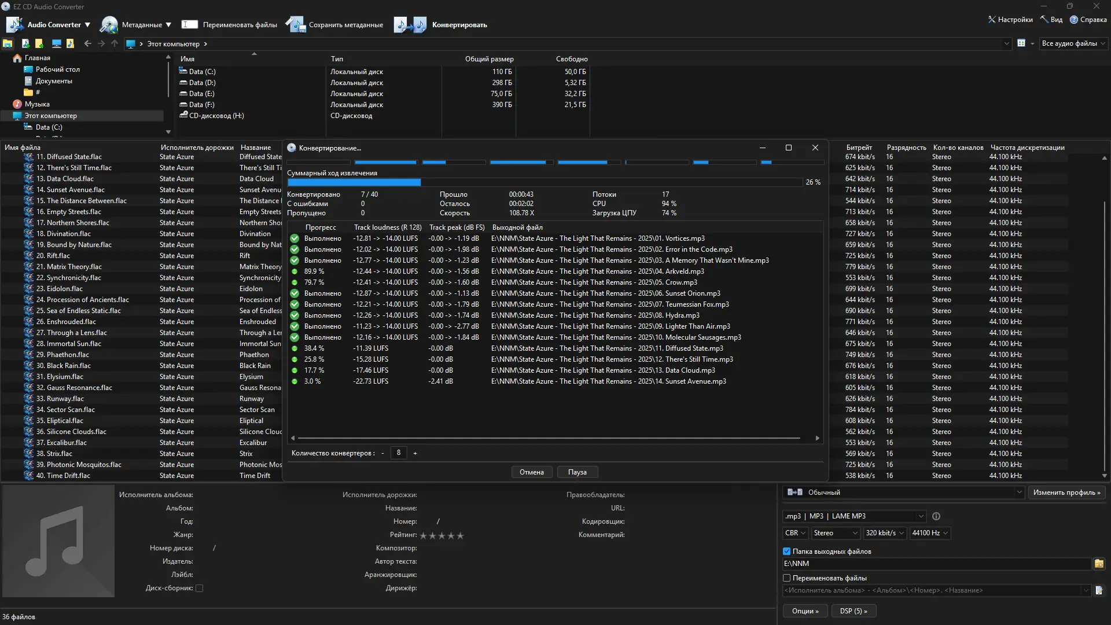Expand the .mp3 LAME MP3 format dropdown
1111x625 pixels.
tap(854, 516)
